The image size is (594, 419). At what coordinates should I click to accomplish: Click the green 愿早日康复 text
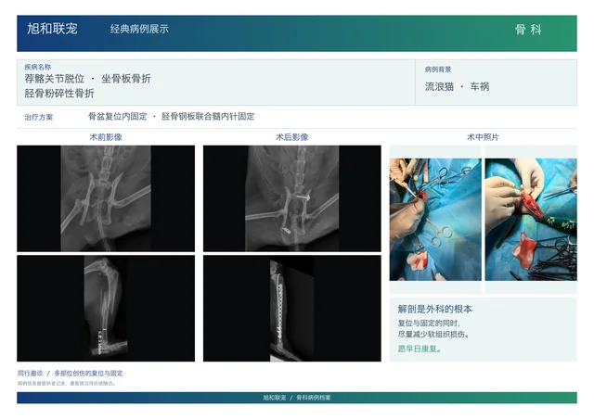click(420, 349)
